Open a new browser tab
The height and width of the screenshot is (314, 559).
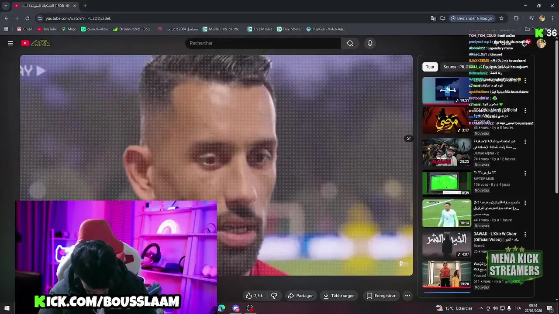click(85, 6)
